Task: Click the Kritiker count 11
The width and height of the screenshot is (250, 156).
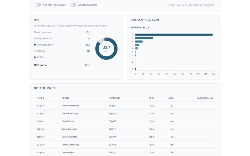Action: pos(89,57)
